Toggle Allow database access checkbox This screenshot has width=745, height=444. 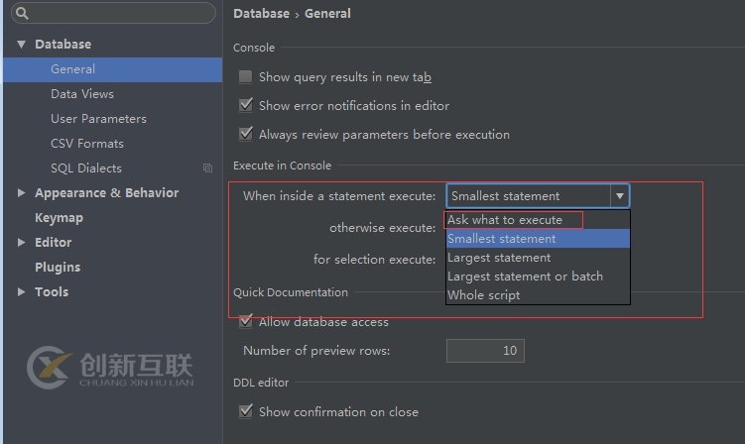(x=245, y=321)
